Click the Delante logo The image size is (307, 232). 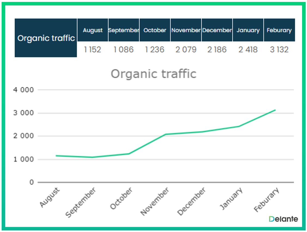tap(283, 219)
